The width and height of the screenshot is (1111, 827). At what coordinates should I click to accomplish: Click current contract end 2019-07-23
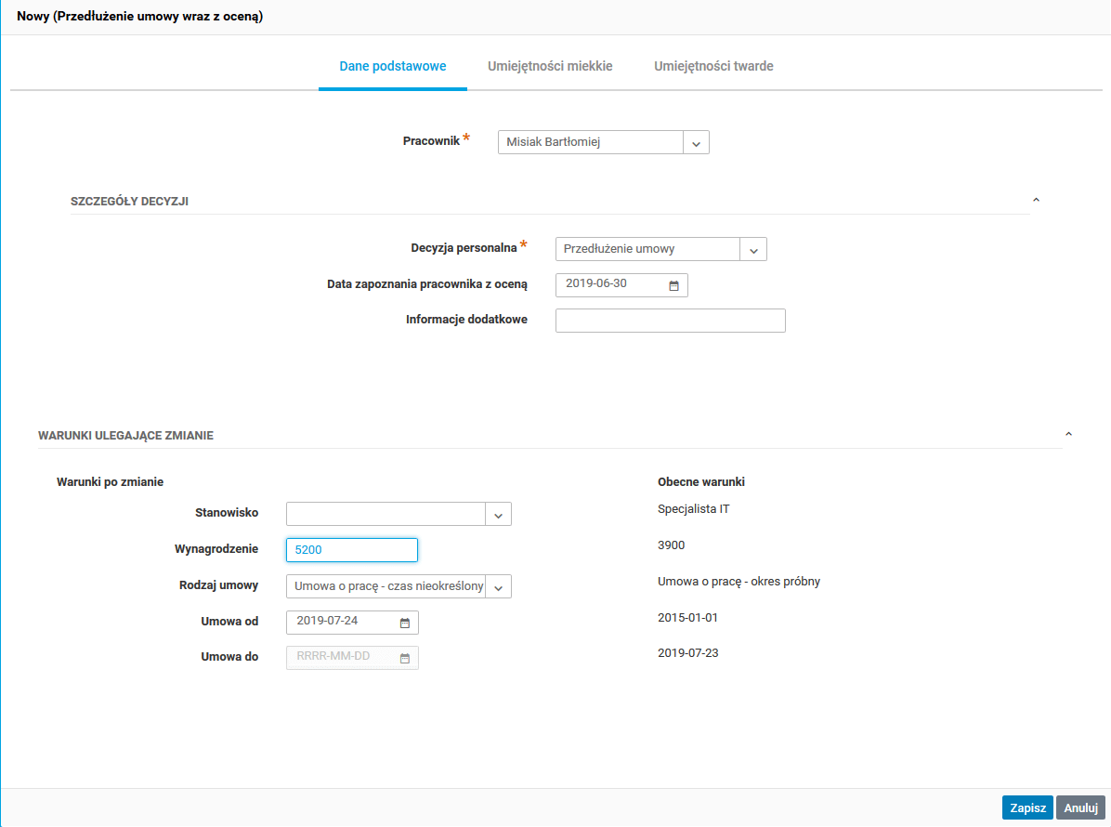[687, 652]
